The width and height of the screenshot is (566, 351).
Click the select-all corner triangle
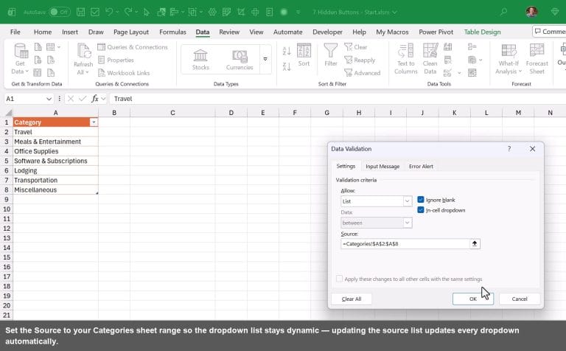pos(8,113)
